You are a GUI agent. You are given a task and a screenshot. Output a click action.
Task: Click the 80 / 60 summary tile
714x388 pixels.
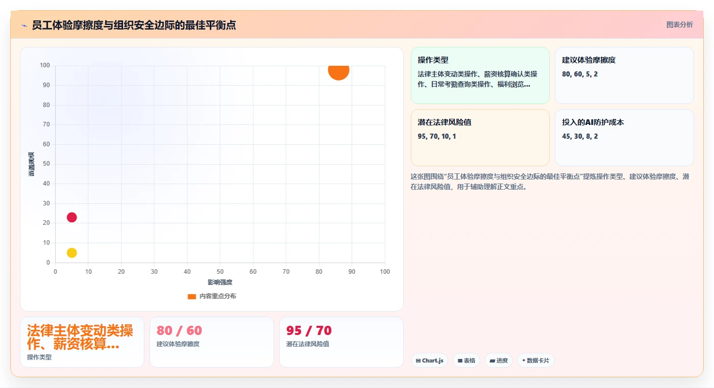point(212,342)
